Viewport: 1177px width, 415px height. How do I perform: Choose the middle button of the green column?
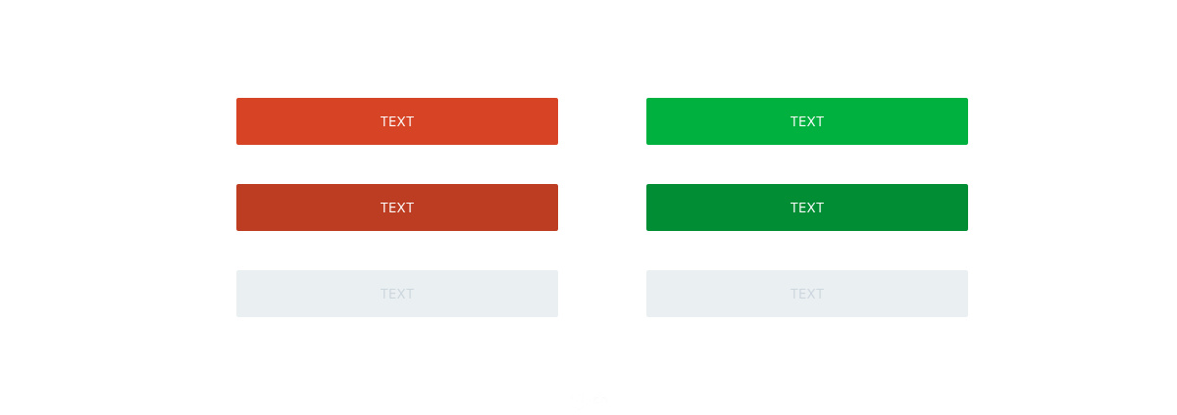click(x=807, y=207)
